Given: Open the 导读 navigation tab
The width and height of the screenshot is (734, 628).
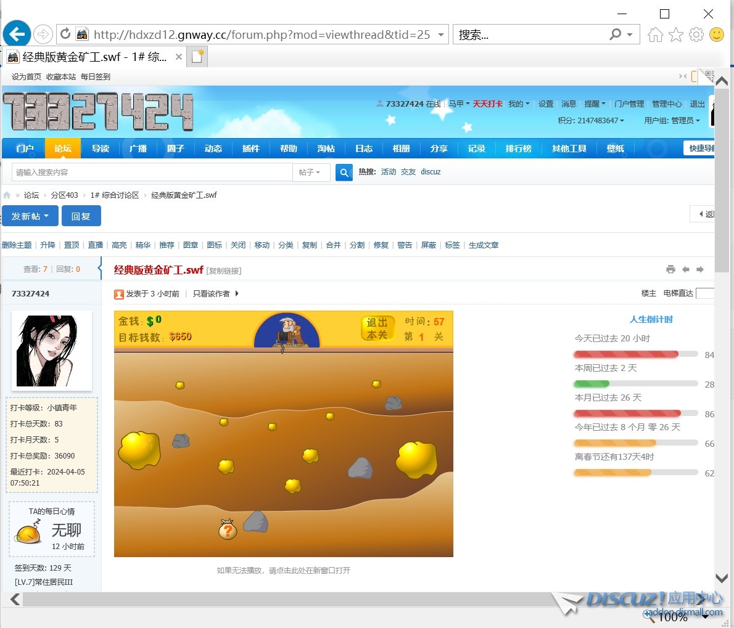Looking at the screenshot, I should pos(100,149).
